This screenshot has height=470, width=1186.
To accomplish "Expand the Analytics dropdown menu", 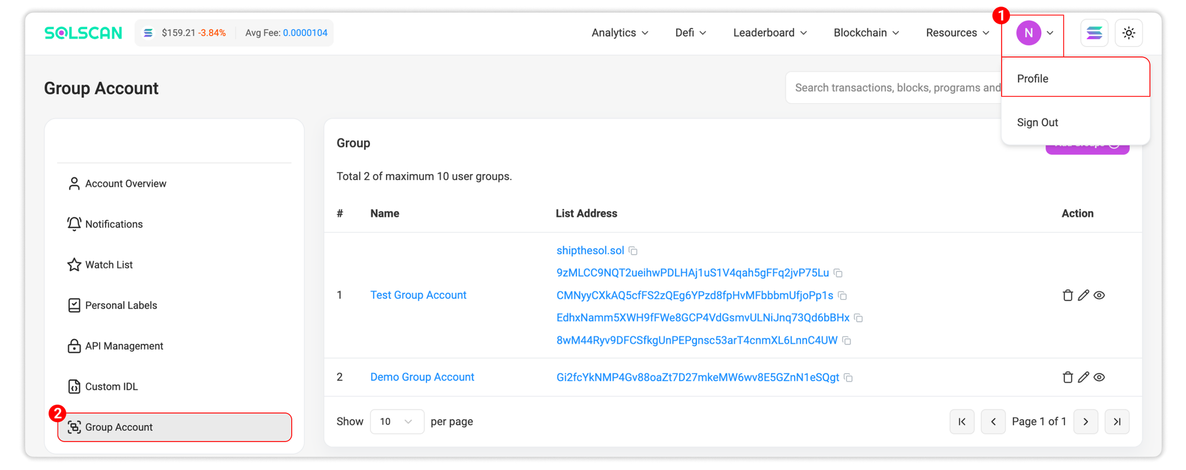I will click(620, 33).
